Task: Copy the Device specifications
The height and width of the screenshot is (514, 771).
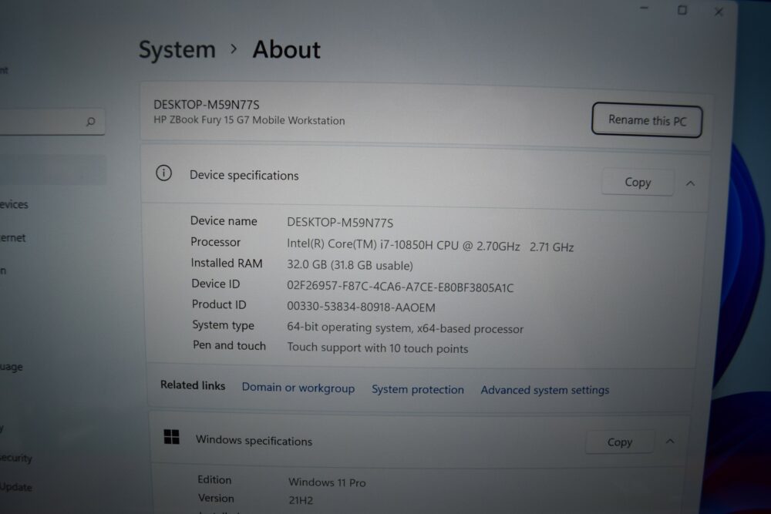Action: pyautogui.click(x=638, y=183)
